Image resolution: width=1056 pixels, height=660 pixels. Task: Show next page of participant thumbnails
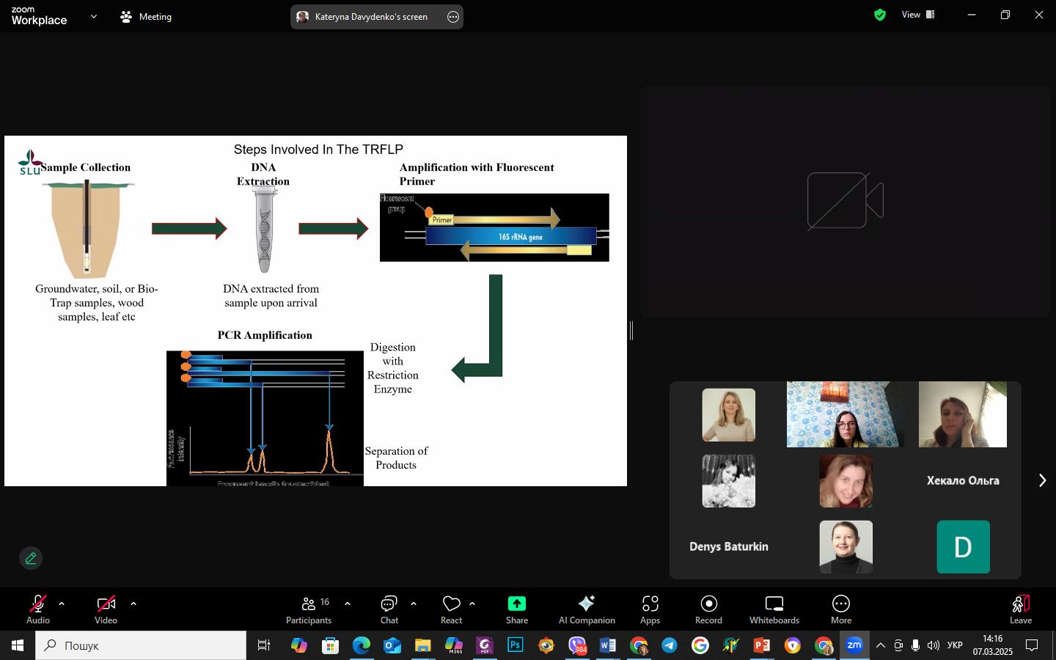pyautogui.click(x=1042, y=480)
